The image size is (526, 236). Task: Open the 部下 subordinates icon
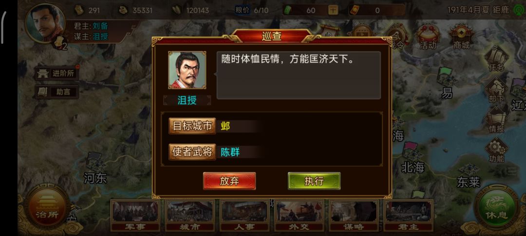496,90
